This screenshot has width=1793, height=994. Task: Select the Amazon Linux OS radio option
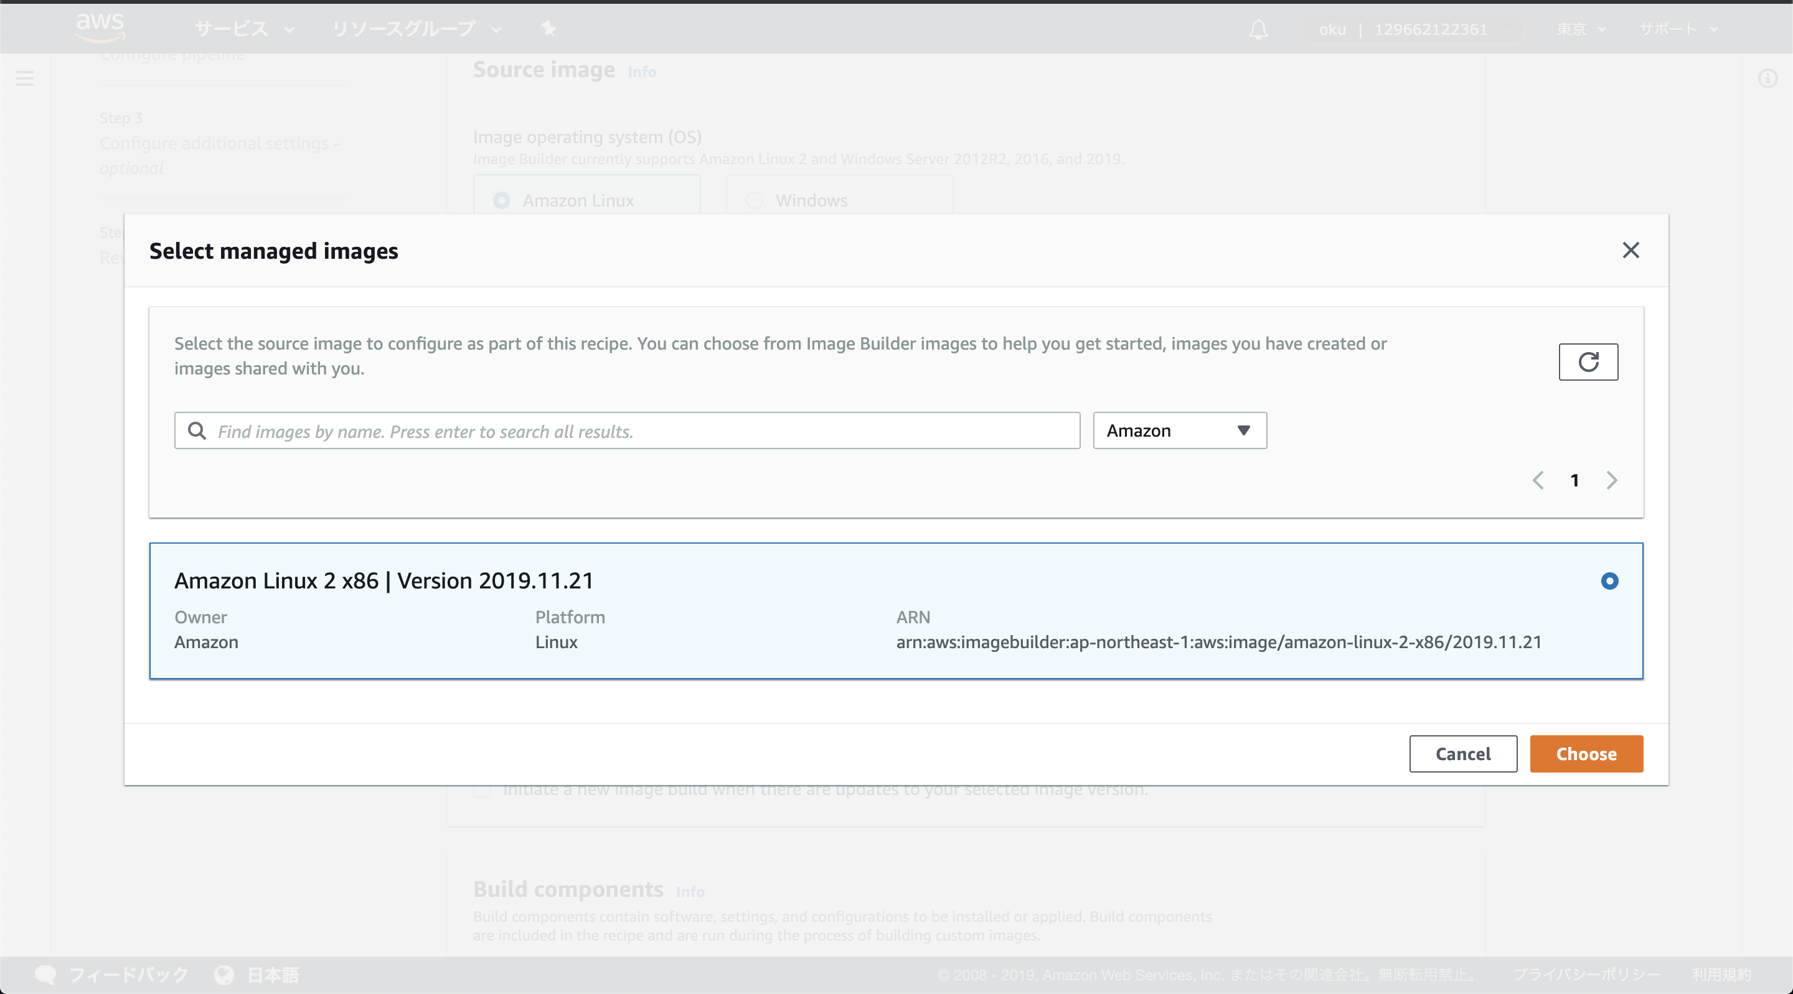click(x=501, y=200)
